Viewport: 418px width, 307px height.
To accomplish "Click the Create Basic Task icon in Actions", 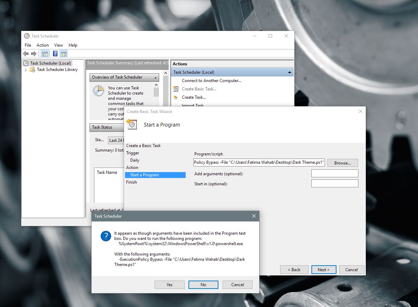I will [176, 89].
